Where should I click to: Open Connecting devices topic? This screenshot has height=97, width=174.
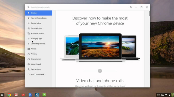click(39, 44)
